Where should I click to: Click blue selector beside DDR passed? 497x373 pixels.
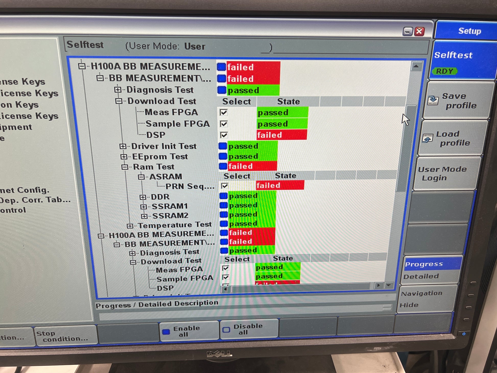(x=223, y=196)
